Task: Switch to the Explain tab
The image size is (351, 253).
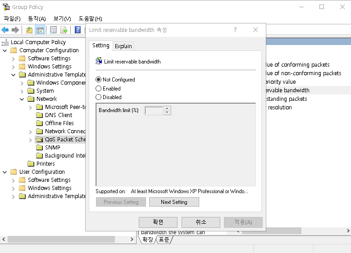Action: [123, 46]
